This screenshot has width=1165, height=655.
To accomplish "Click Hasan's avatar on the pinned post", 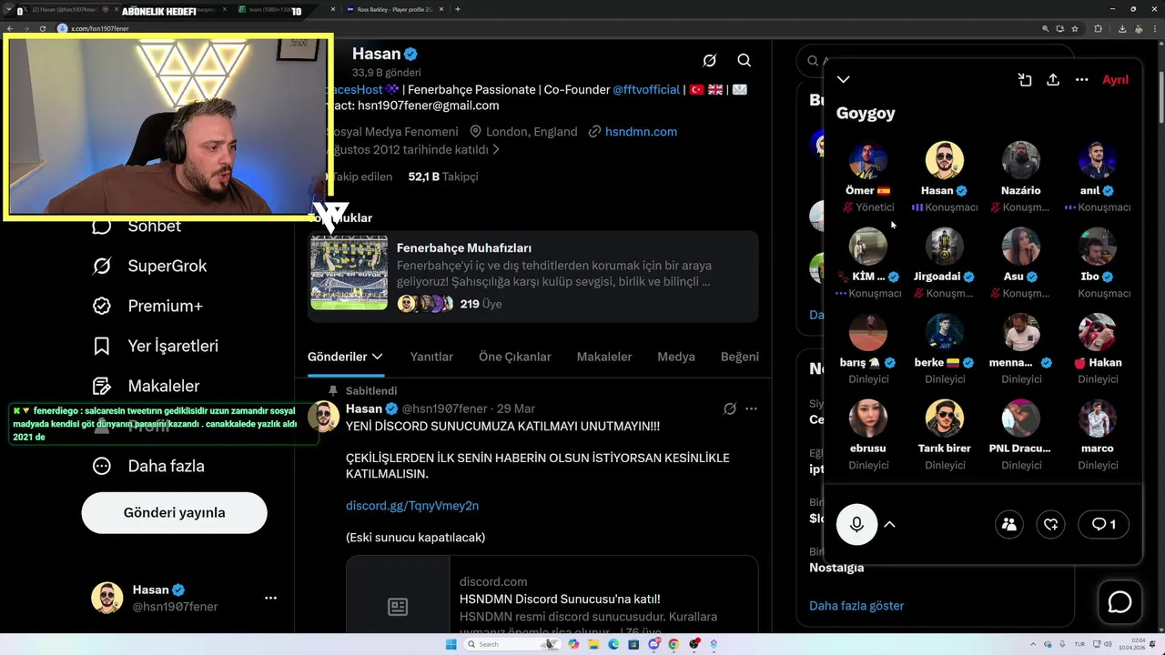I will point(323,418).
